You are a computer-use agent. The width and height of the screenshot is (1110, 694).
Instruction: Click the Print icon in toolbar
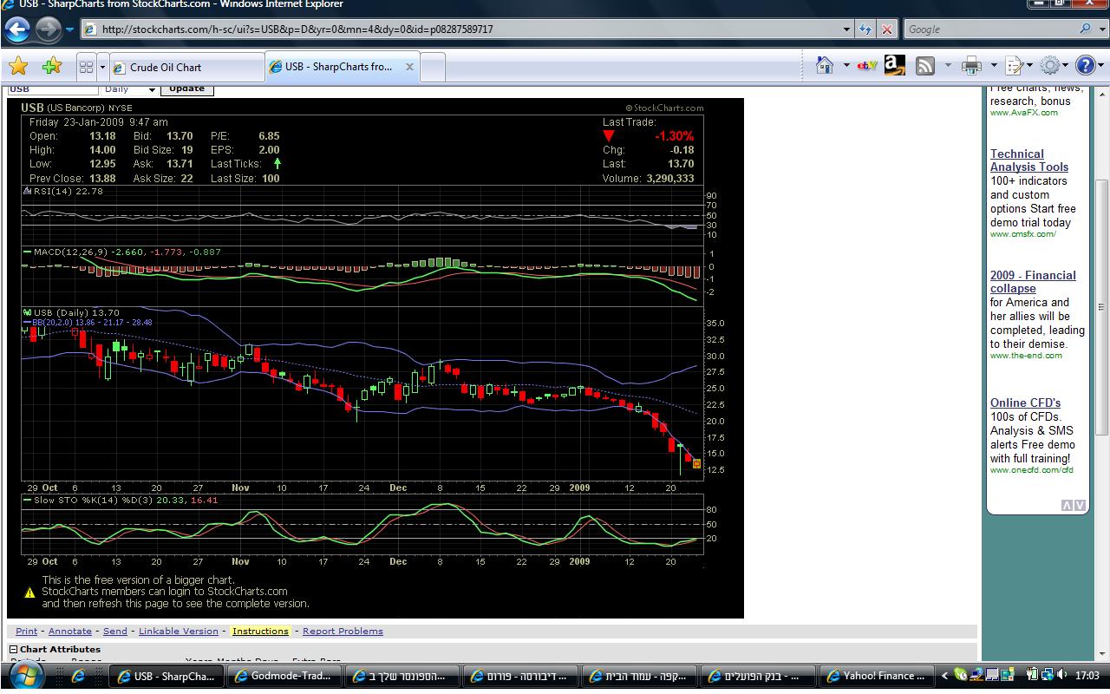coord(972,66)
